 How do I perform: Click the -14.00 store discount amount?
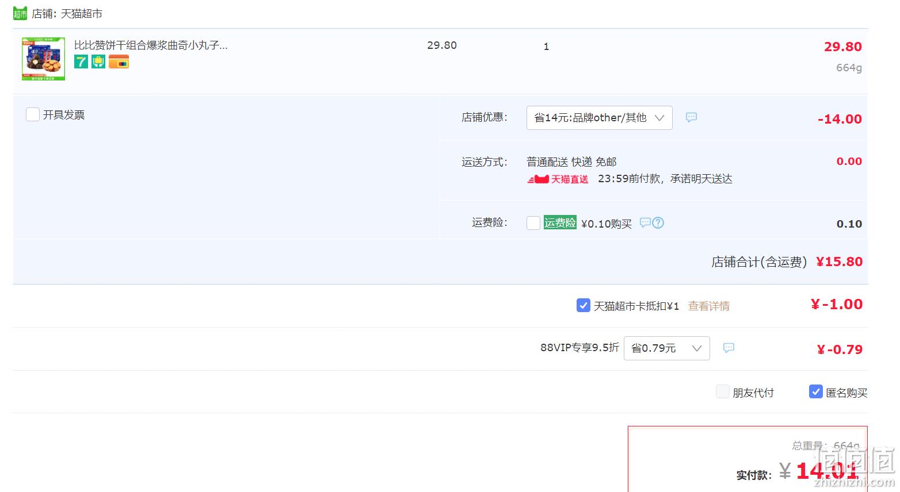tap(840, 119)
